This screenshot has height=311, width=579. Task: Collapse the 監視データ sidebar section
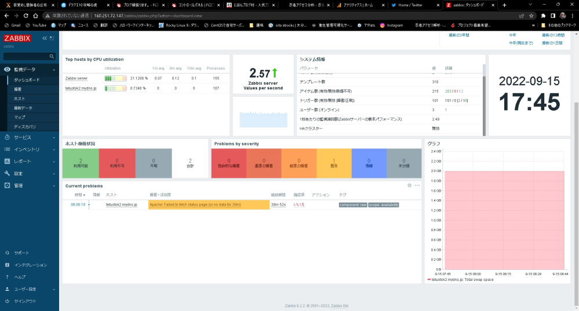coord(24,69)
